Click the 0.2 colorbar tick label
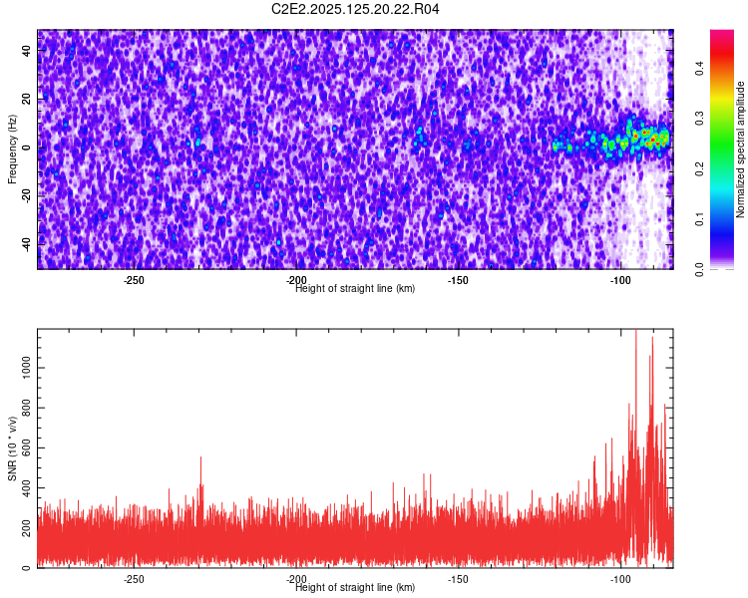 point(699,168)
